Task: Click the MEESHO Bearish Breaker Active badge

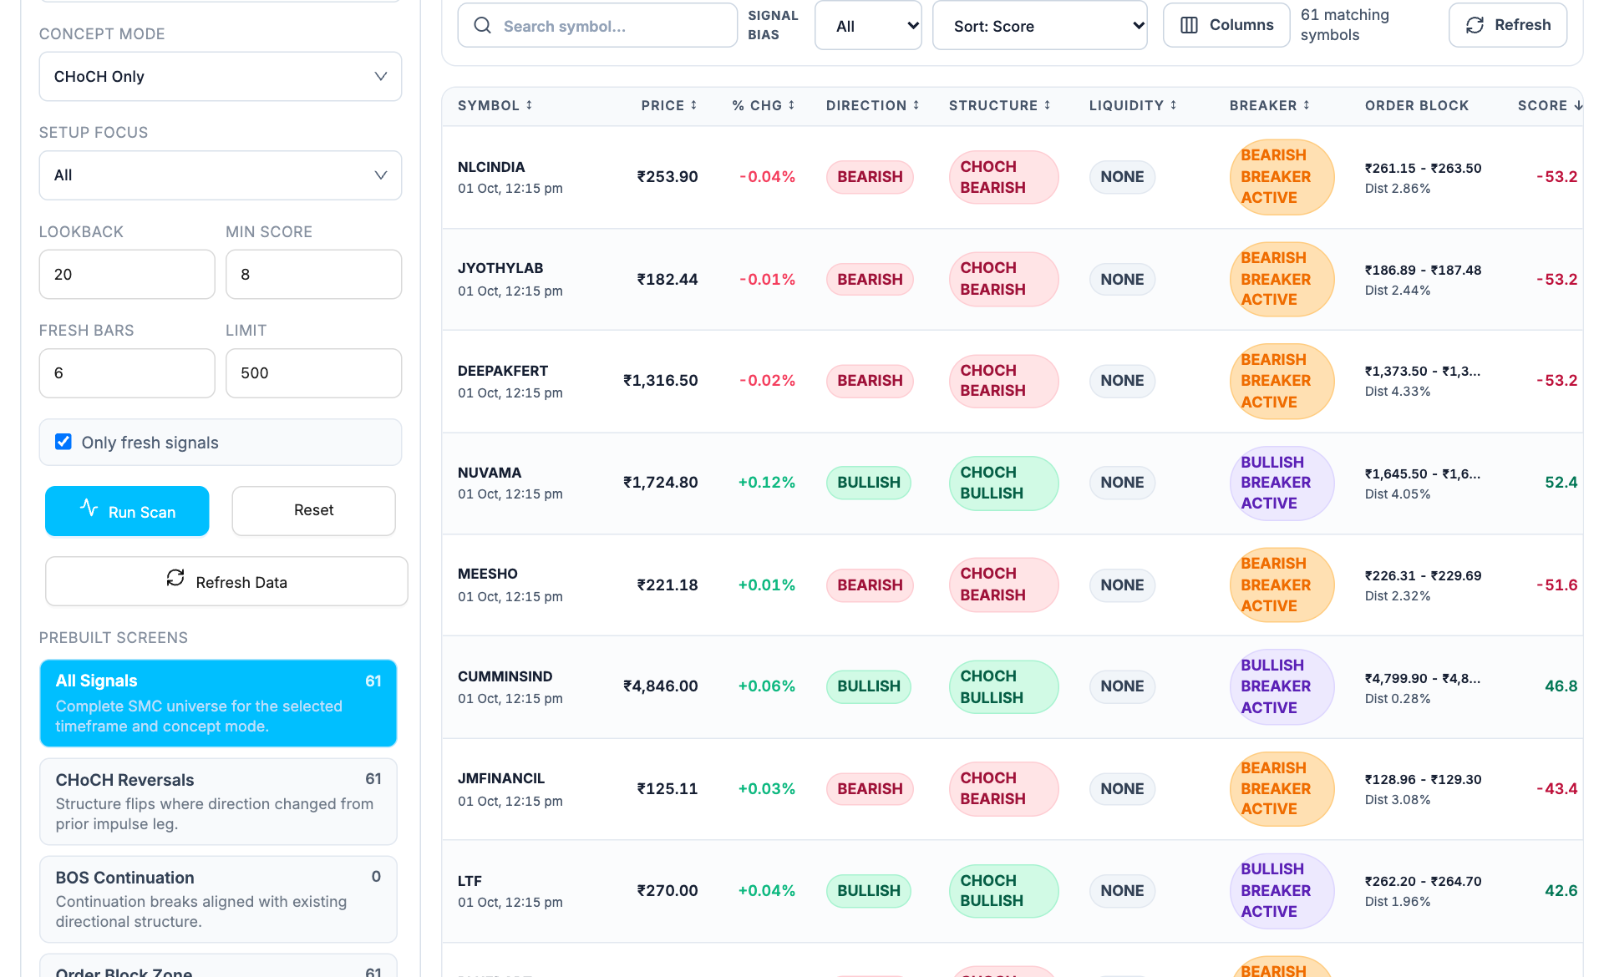Action: pos(1282,585)
